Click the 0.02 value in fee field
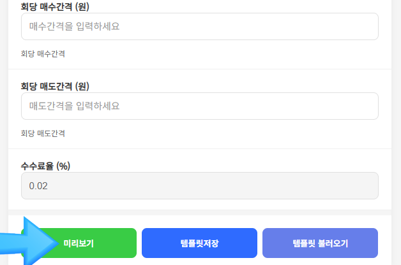This screenshot has height=265, width=401. tap(38, 186)
